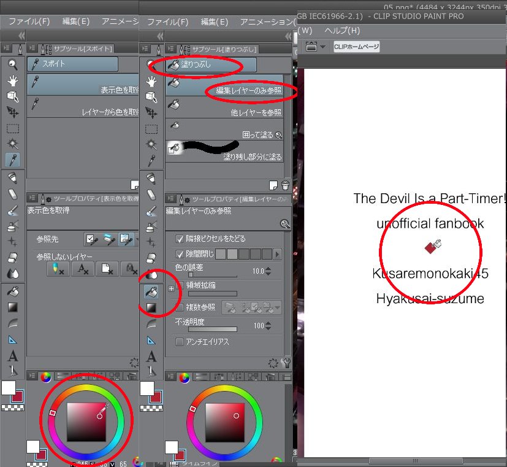Screen dimensions: 507x467
Task: Select the Hand move tool beside the スポイト sub tool panel
Action: coord(13,80)
